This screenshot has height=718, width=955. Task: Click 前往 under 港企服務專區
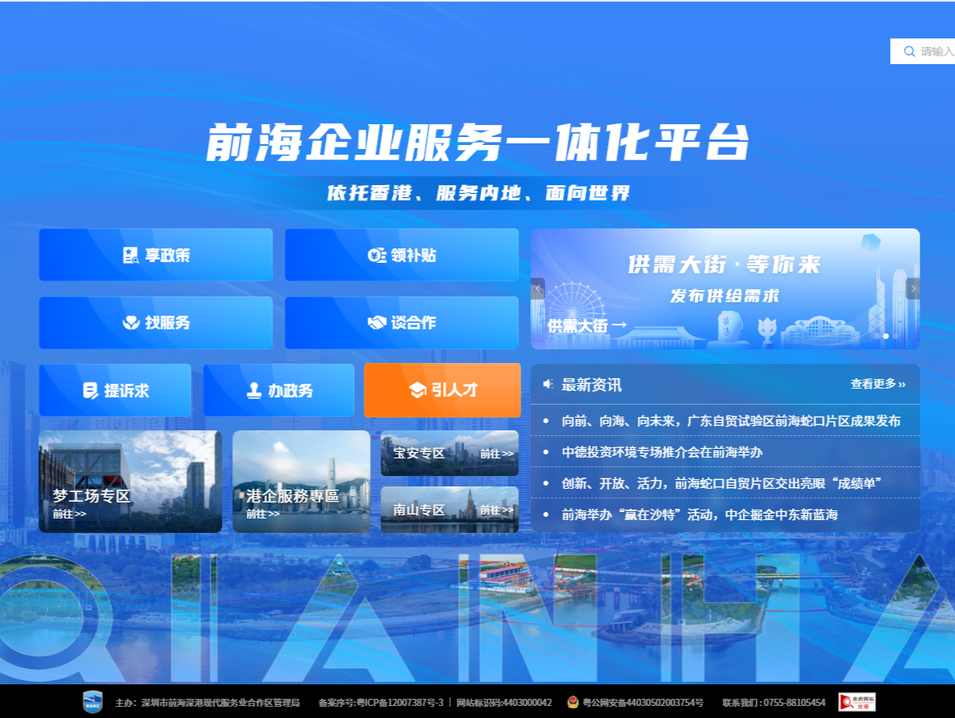(x=263, y=514)
